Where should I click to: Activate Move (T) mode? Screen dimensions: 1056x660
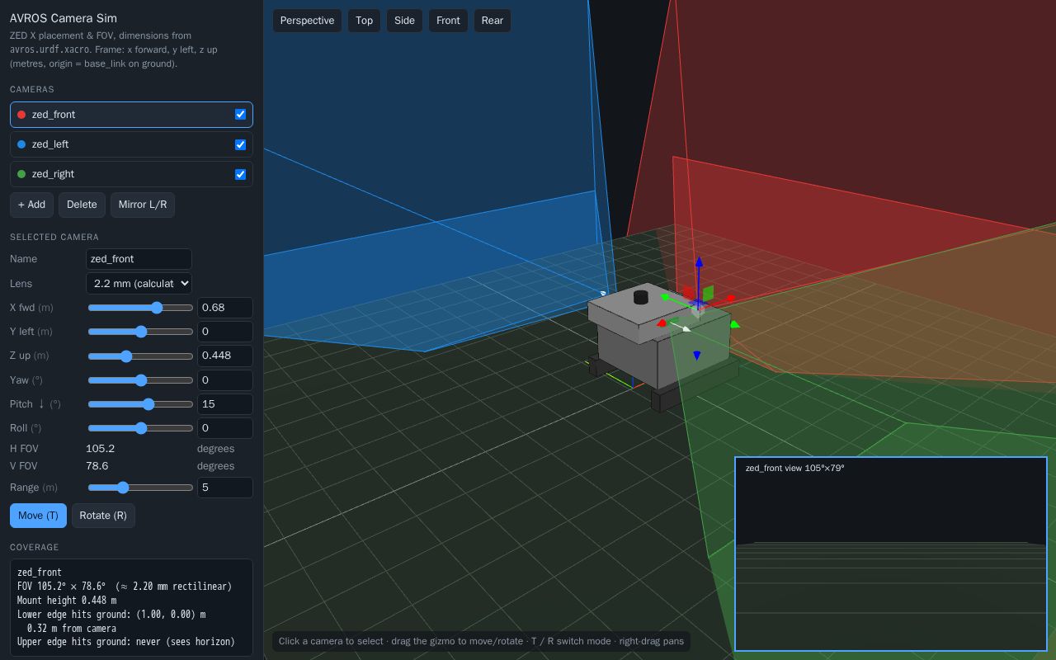(38, 516)
